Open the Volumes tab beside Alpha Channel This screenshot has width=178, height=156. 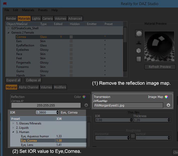pyautogui.click(x=46, y=87)
